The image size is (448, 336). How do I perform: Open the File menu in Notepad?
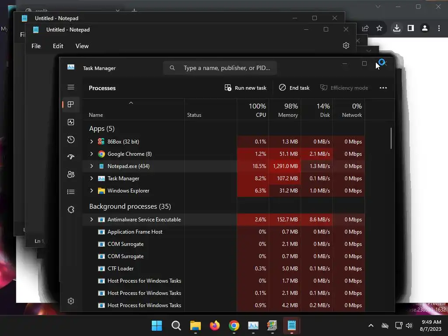pyautogui.click(x=36, y=46)
